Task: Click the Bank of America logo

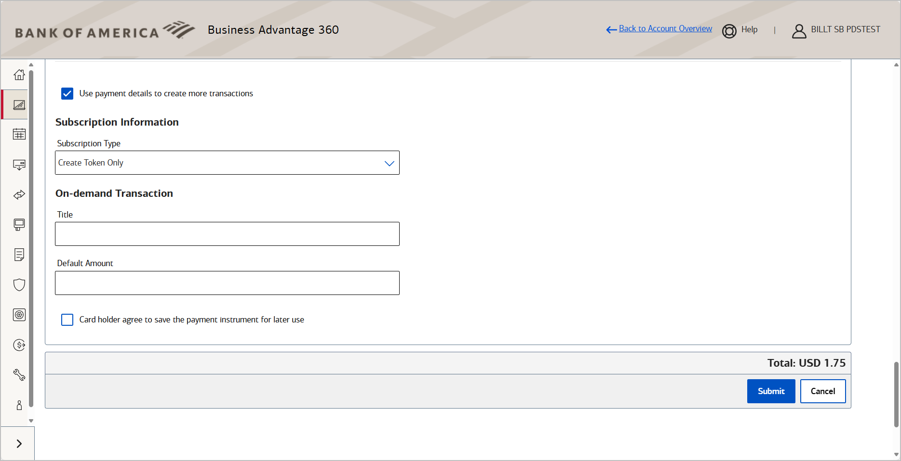Action: [x=105, y=30]
